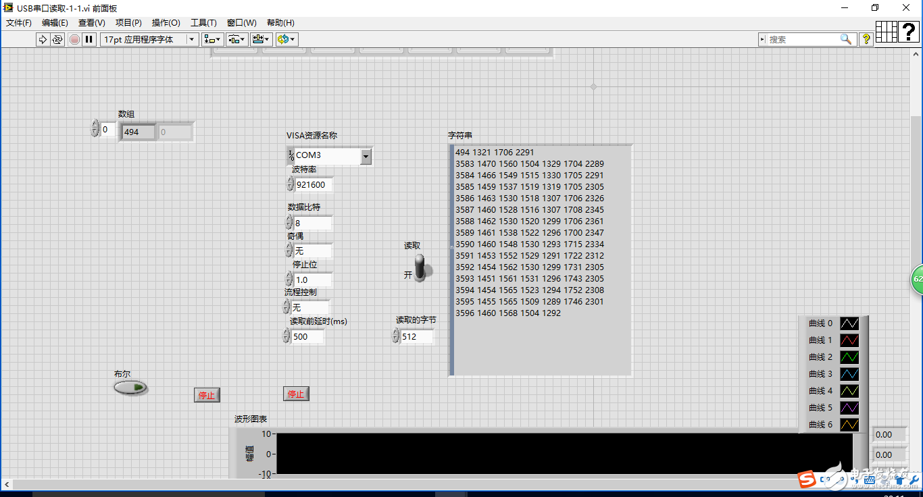
Task: Click the right vertical scrollbar
Action: coord(916,263)
